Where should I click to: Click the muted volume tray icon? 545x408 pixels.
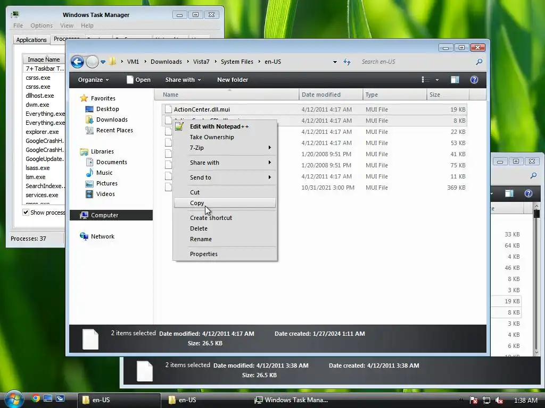point(499,400)
